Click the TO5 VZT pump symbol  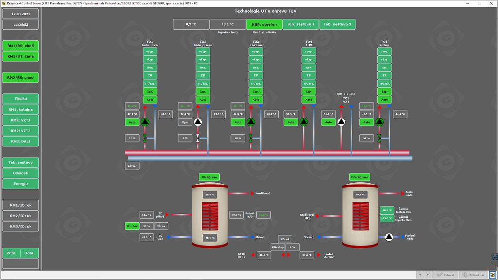[341, 122]
